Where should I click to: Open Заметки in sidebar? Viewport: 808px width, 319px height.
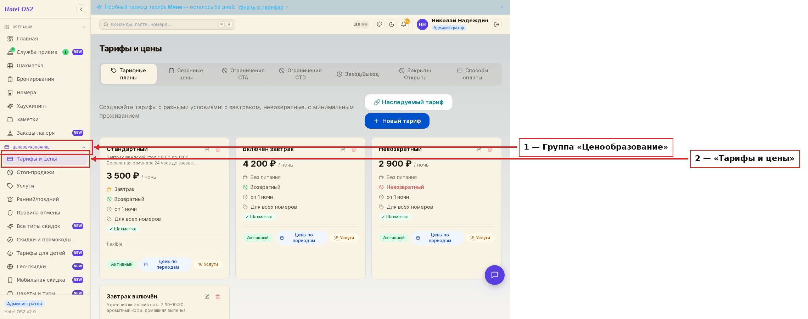tap(45, 119)
